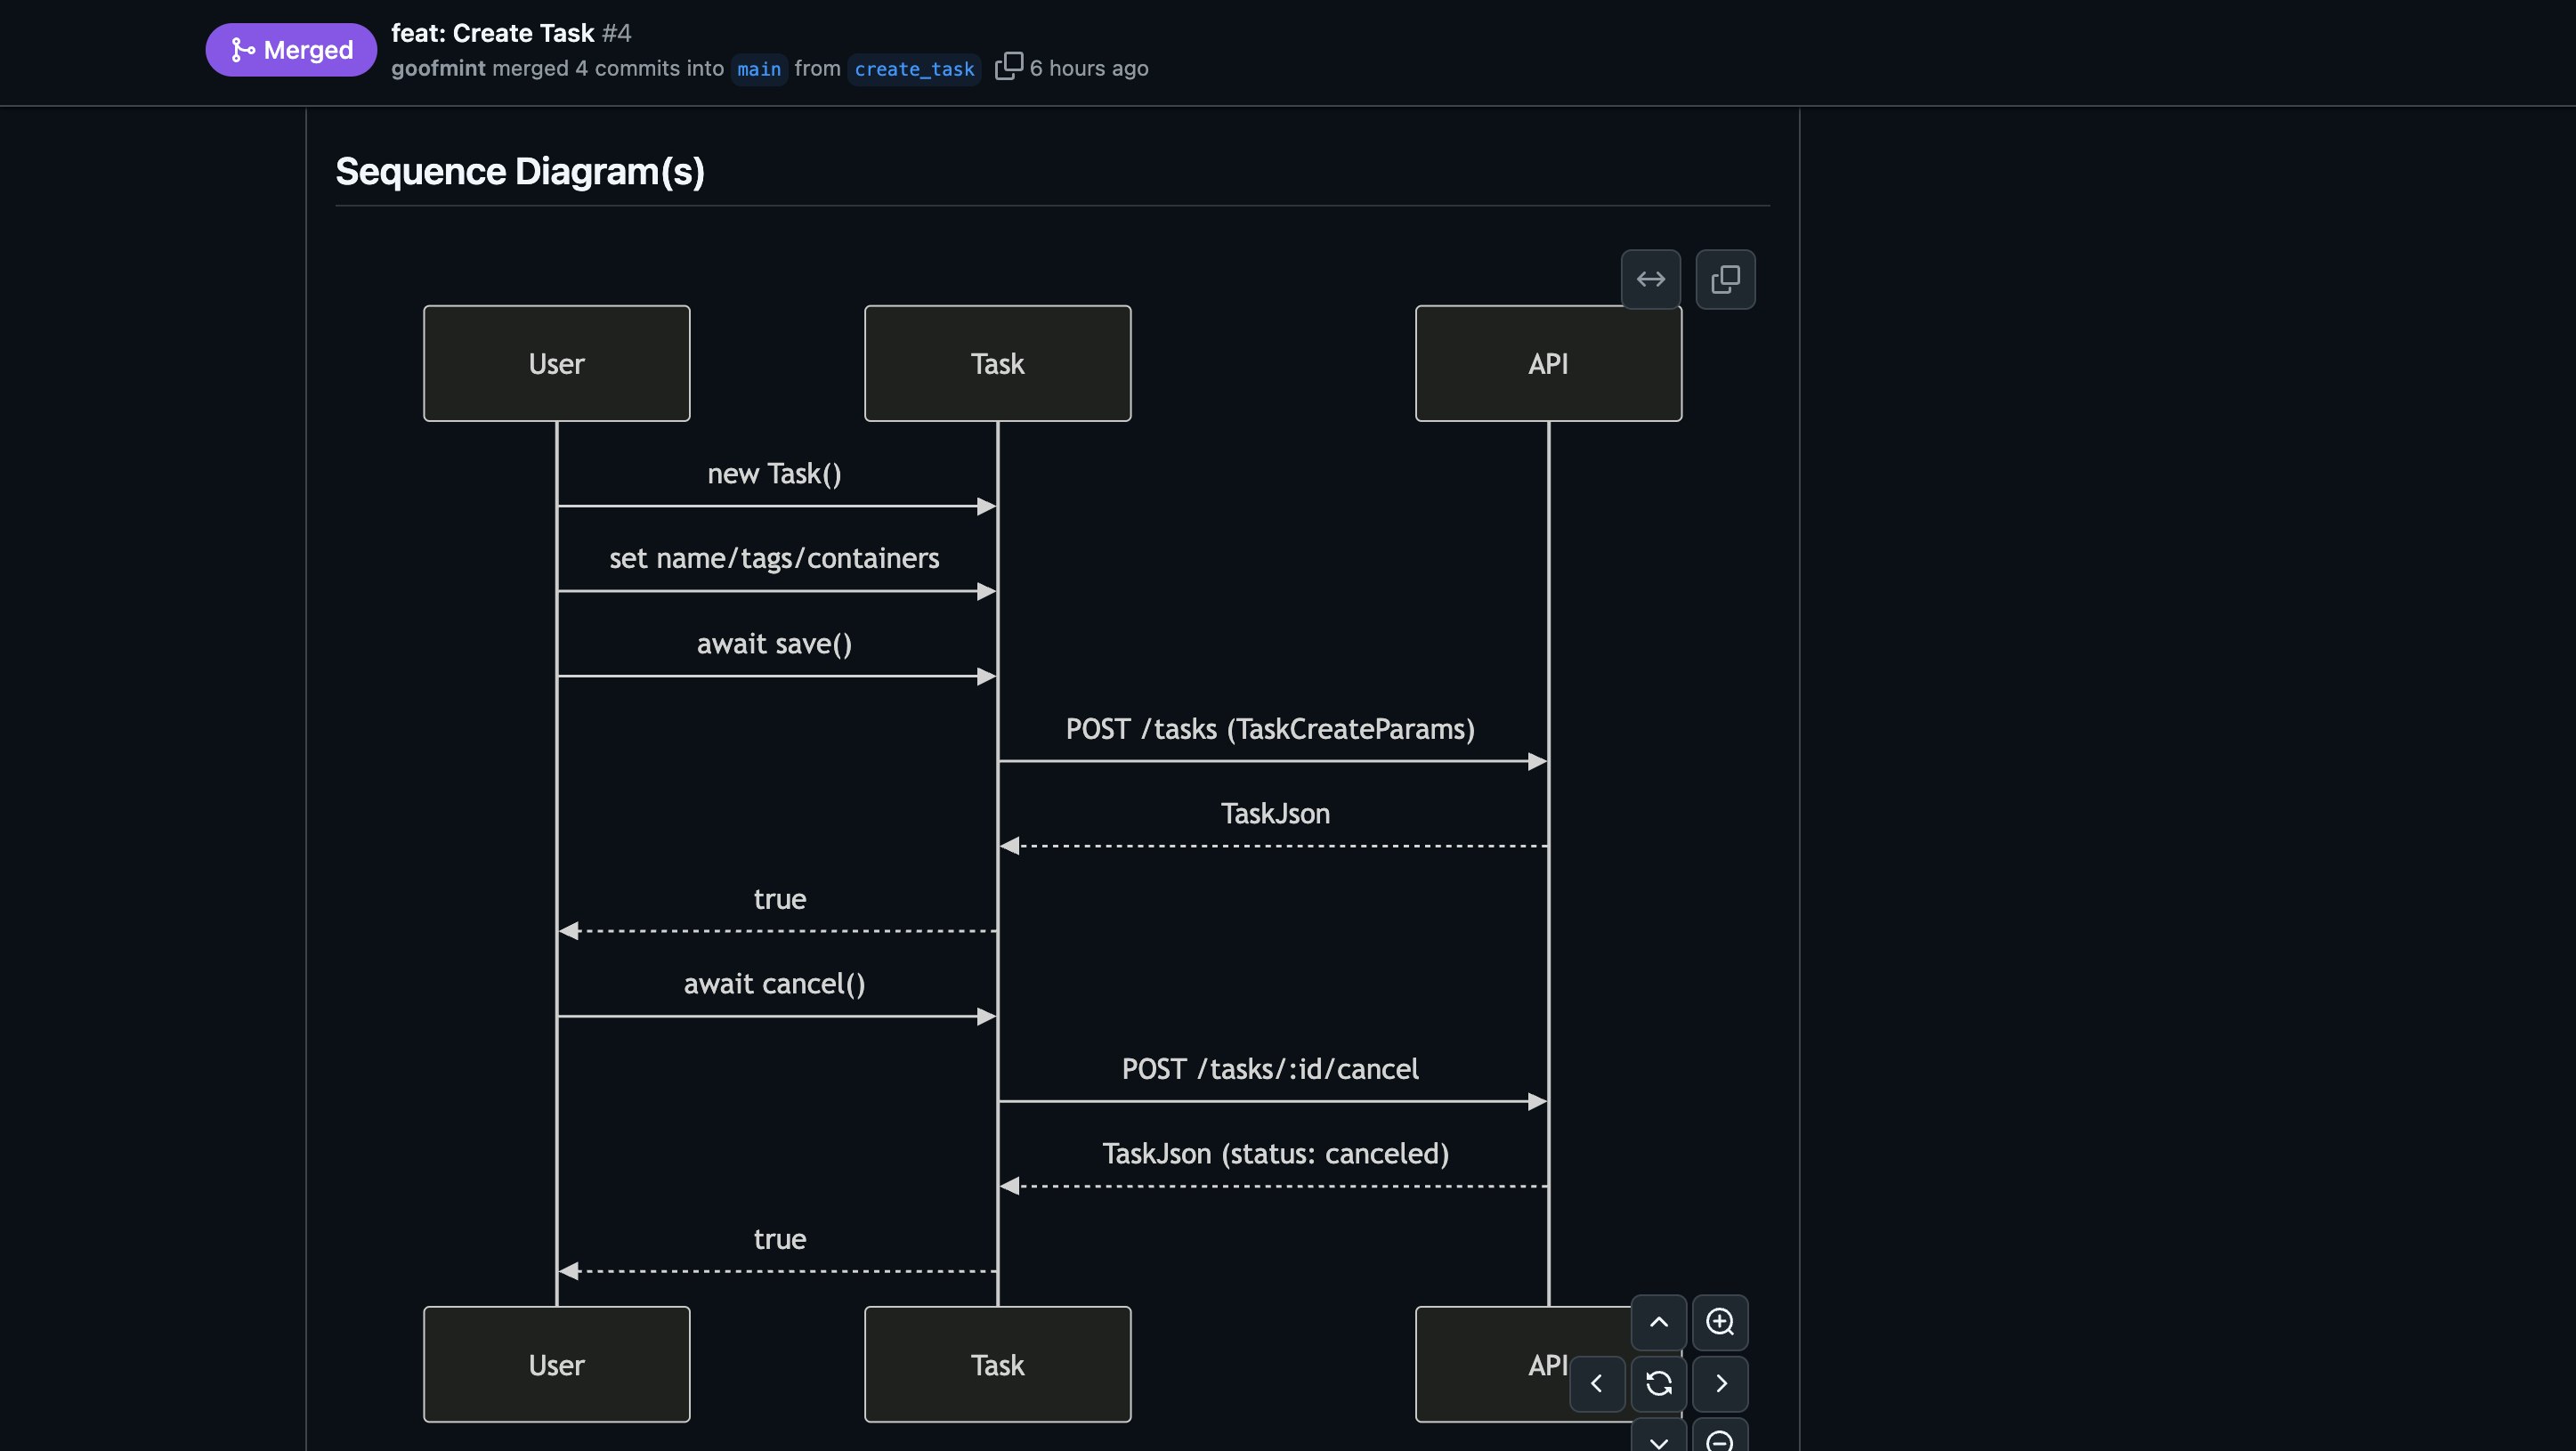Pan the diagram upward

(x=1657, y=1323)
